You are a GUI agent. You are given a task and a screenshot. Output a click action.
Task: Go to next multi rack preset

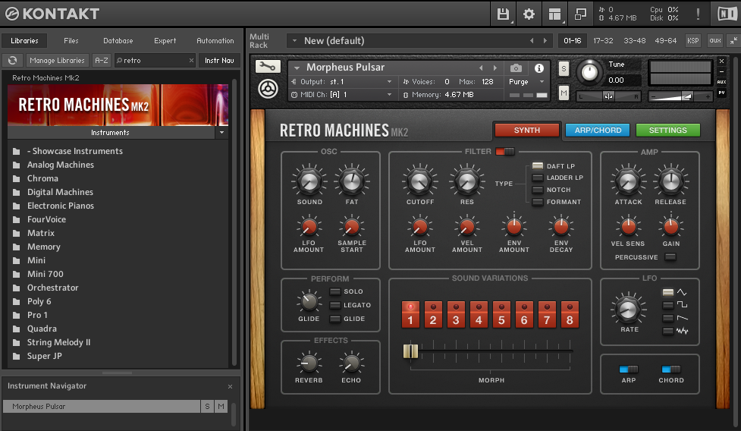(x=545, y=41)
